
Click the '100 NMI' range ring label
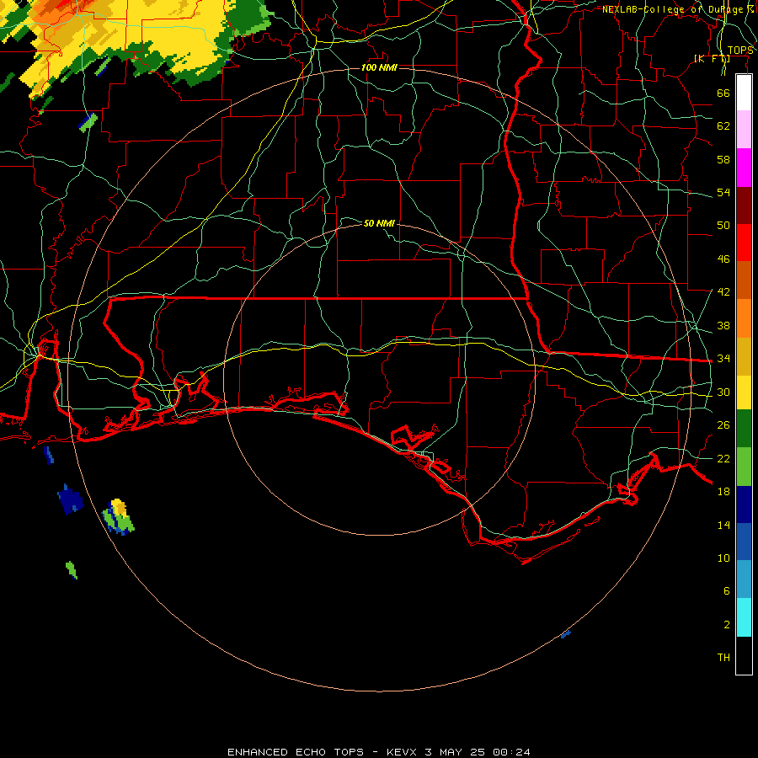point(379,67)
